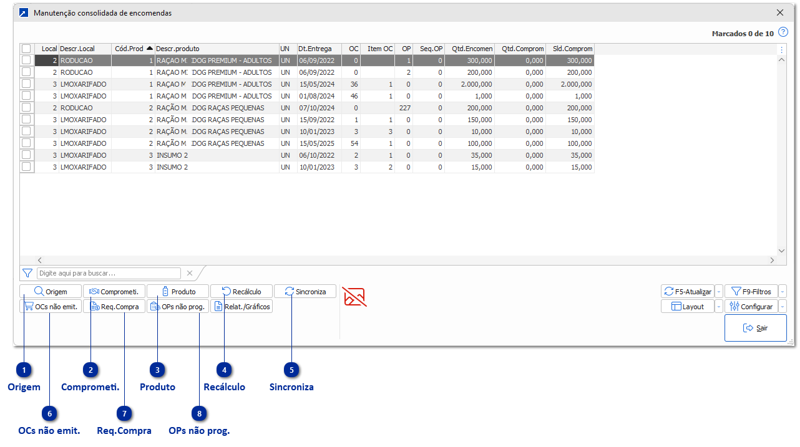Open OCs não emit. cart button
800x447 pixels.
click(x=51, y=306)
